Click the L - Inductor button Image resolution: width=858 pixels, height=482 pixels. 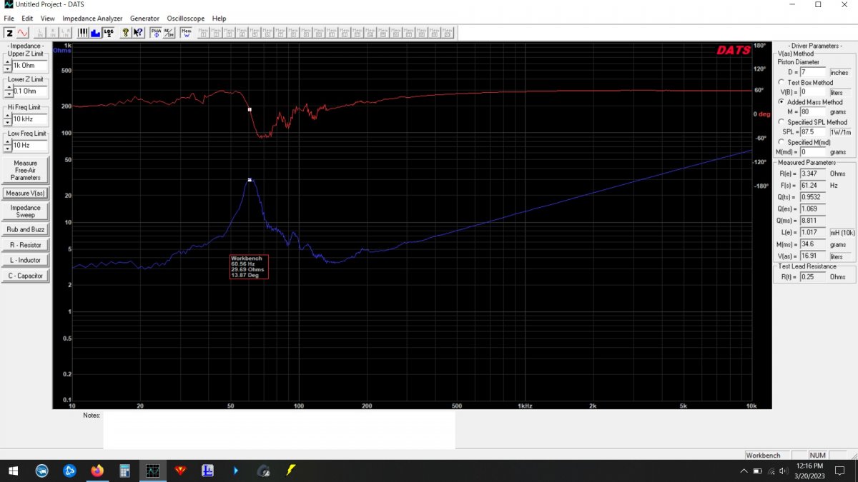(26, 261)
